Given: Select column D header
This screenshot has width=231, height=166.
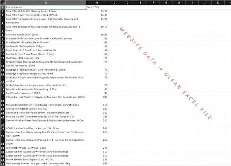Looking at the screenshot, I should pyautogui.click(x=127, y=2).
